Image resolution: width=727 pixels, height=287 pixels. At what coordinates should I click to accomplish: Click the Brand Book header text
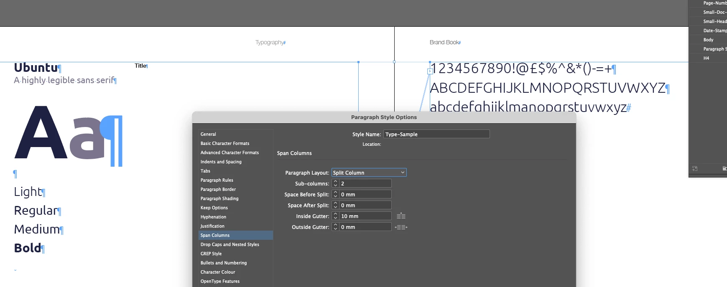pyautogui.click(x=444, y=43)
